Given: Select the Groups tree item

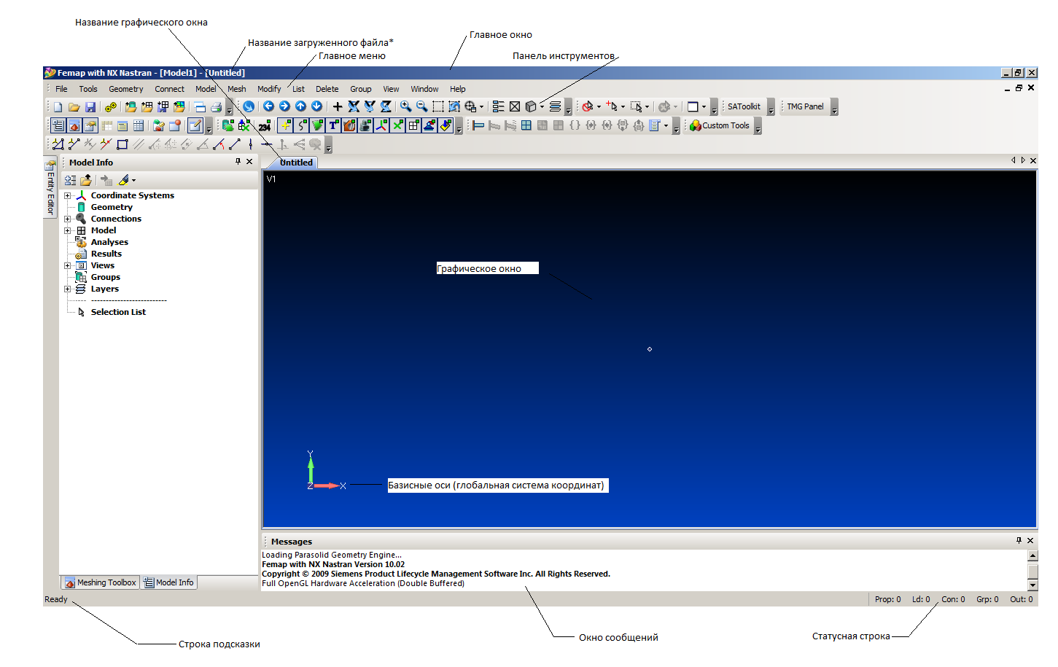Looking at the screenshot, I should tap(106, 277).
